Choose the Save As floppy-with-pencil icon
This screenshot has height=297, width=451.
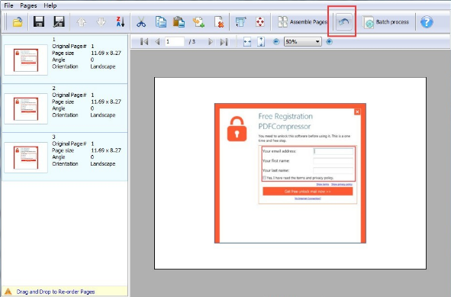59,22
